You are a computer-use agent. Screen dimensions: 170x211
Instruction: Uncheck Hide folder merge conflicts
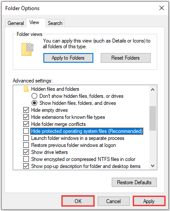tap(26, 124)
